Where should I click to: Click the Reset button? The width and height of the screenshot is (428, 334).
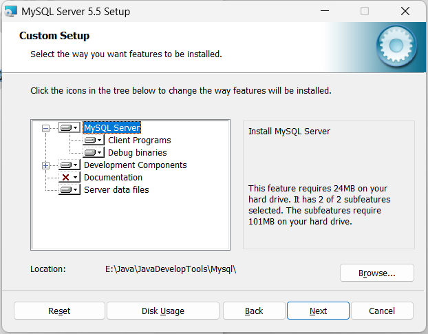59,311
